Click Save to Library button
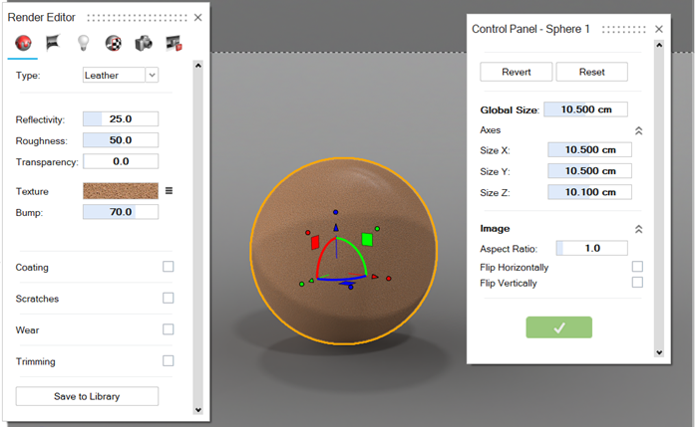Viewport: 697px width, 427px height. pos(87,396)
